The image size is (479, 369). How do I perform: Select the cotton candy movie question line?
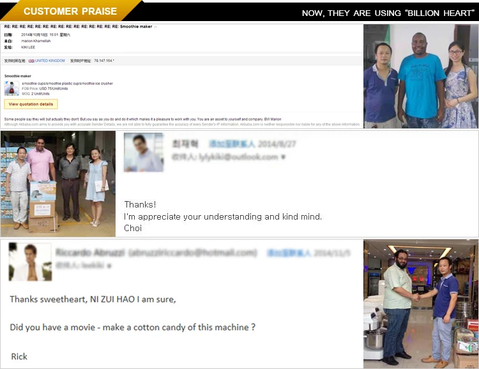(133, 327)
